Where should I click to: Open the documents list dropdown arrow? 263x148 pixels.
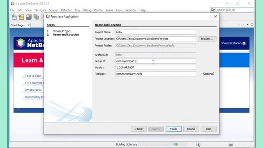(247, 25)
